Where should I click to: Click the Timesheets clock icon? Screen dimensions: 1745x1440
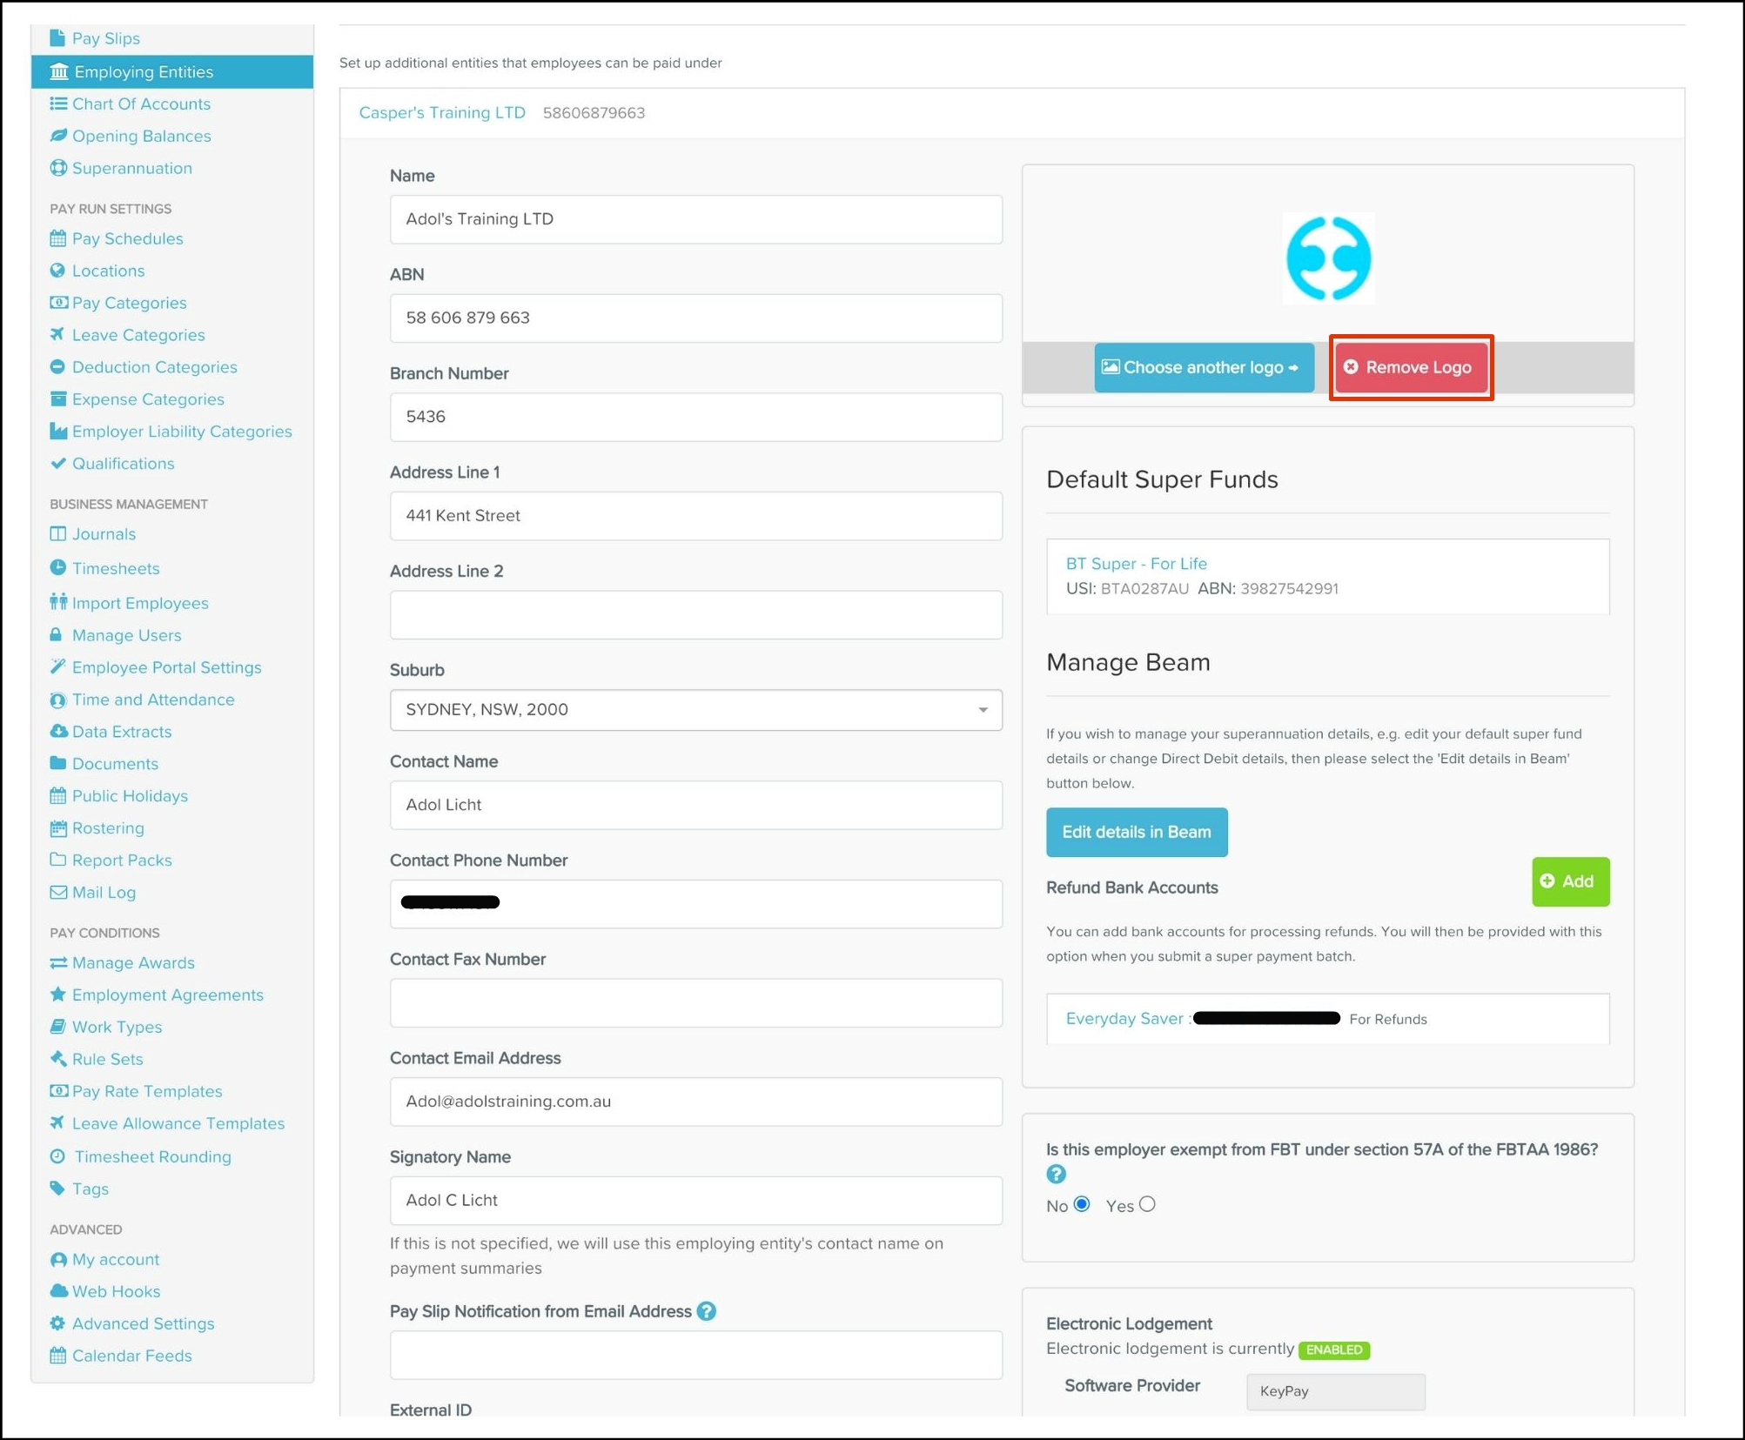click(x=58, y=568)
